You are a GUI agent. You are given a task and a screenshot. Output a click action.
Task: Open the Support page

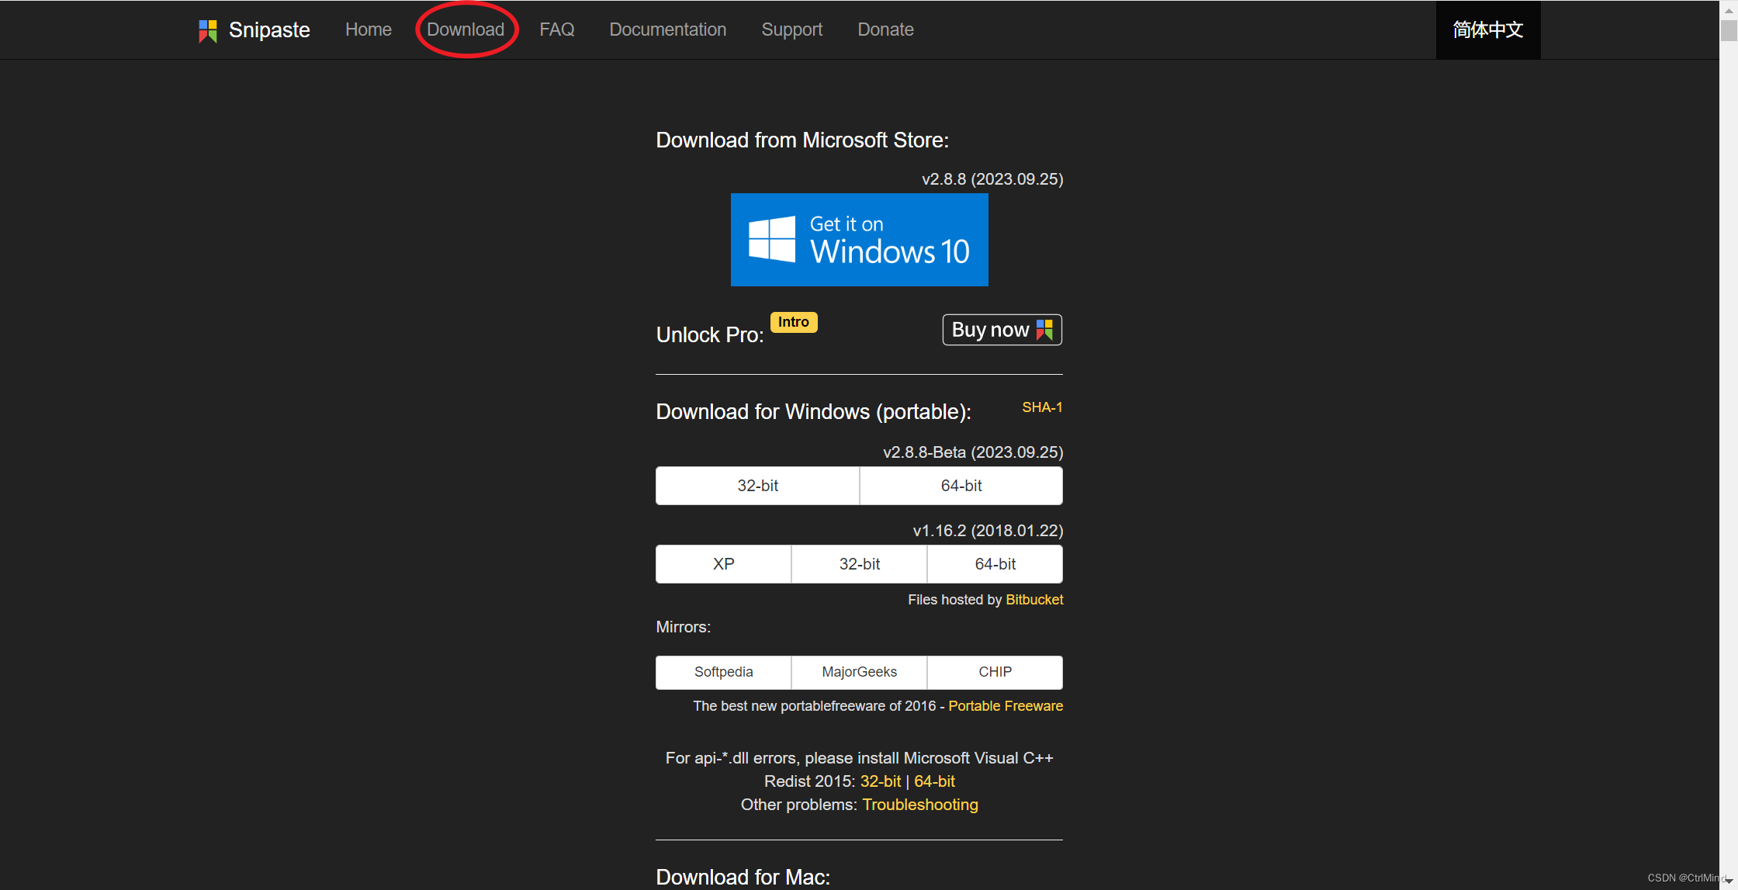(792, 29)
